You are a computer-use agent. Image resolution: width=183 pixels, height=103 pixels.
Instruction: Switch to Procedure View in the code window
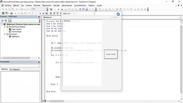click(x=43, y=101)
